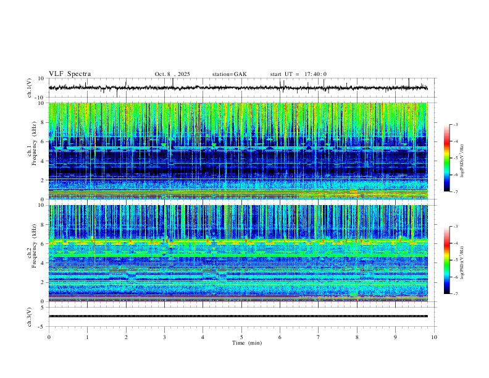Click the ch.2 "Frequency (kHz)" axis label
489x378 pixels.
pyautogui.click(x=34, y=246)
